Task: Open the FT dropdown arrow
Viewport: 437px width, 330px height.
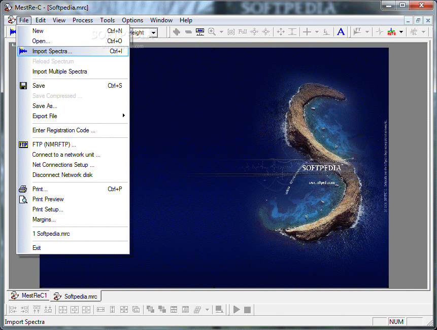Action: pos(367,32)
